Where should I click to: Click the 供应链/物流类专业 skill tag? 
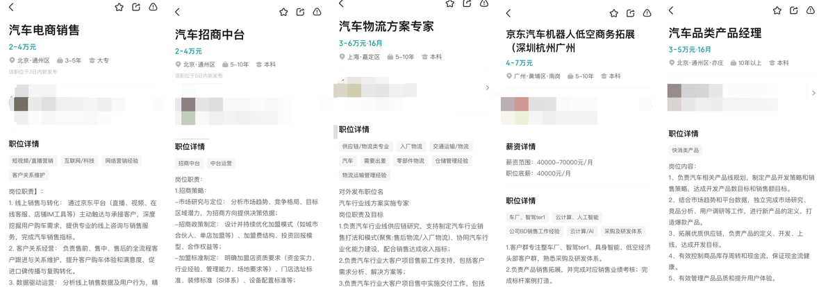point(365,147)
